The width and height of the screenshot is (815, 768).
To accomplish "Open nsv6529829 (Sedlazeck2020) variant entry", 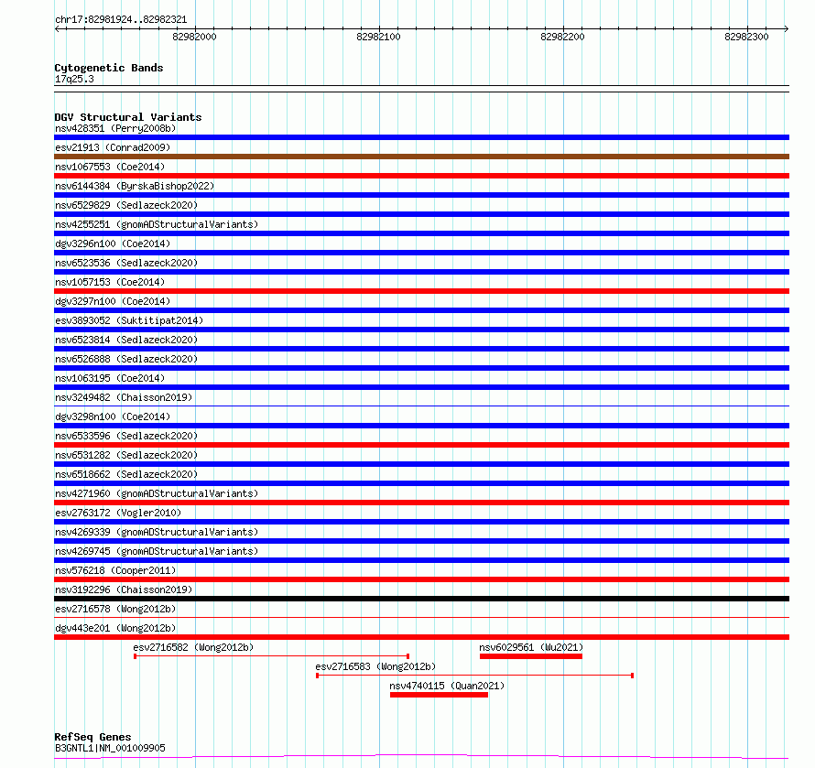I will [126, 205].
